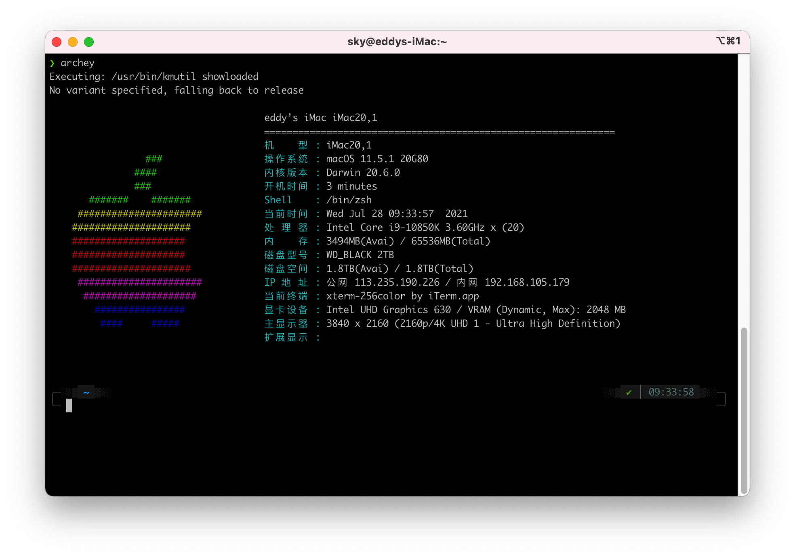
Task: Click the window title sky@eddys-iMac
Action: [397, 42]
